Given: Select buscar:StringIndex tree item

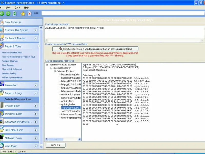Looking at the screenshot, I should tap(71, 78).
